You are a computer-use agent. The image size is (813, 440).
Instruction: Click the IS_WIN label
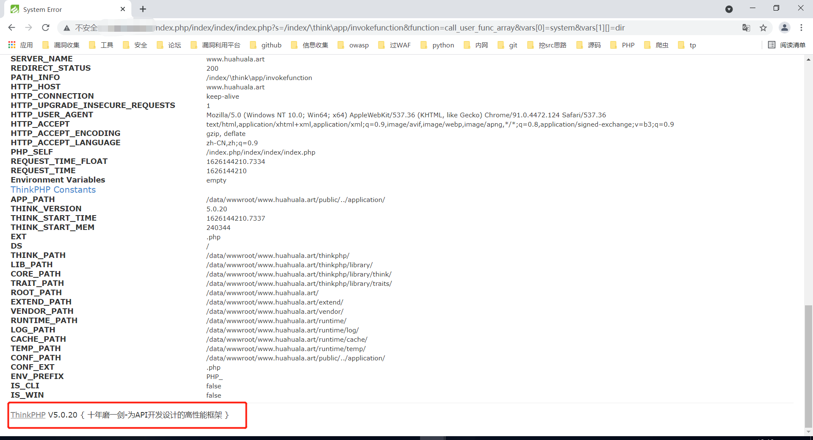[x=27, y=395]
